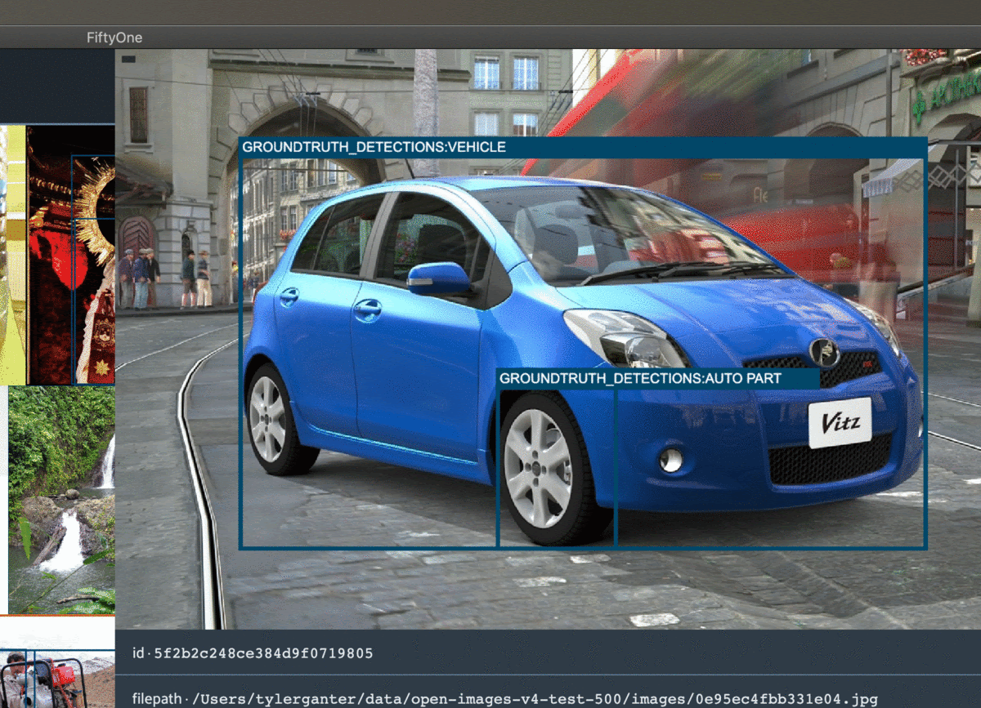Click the FiftyOne window title
981x708 pixels.
113,37
